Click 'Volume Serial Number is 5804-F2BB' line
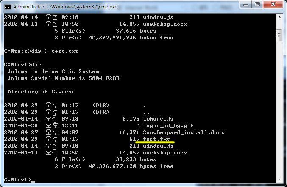Viewport: 287px width, 187px height. tap(63, 78)
